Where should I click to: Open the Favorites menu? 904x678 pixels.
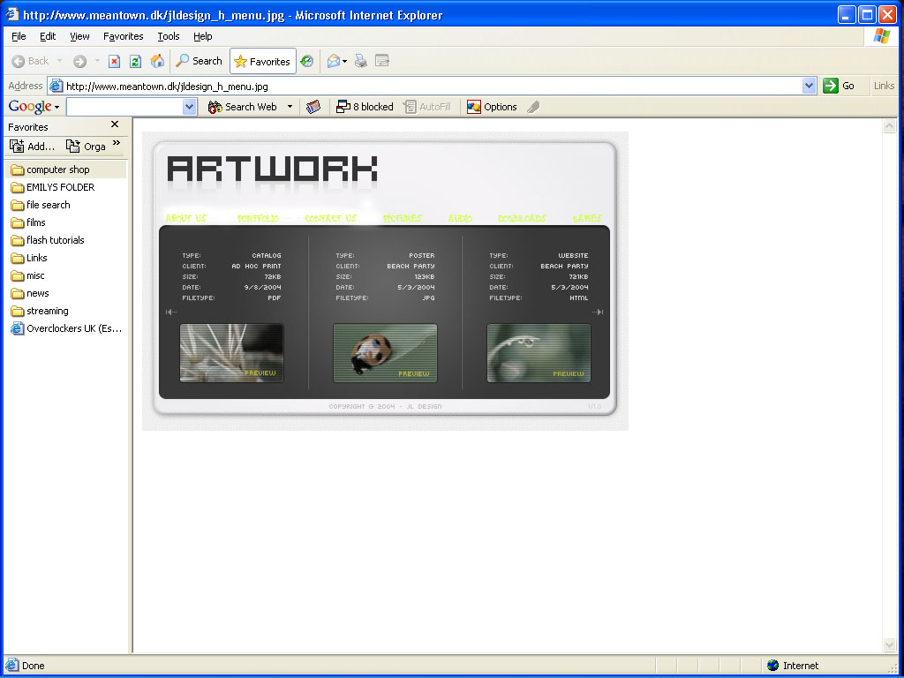pos(123,36)
